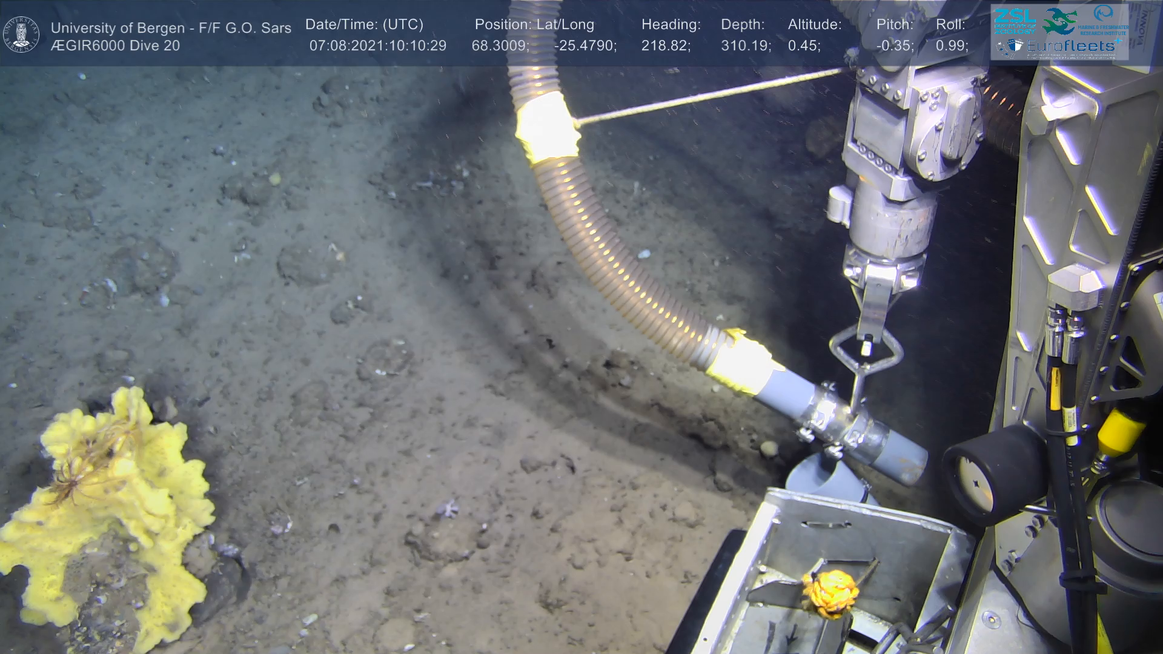Click the Pitch value -0.35

coord(895,45)
